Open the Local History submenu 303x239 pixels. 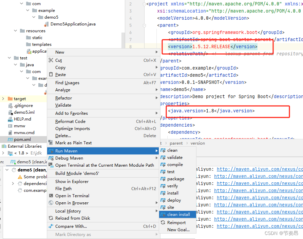pyautogui.click(x=103, y=211)
